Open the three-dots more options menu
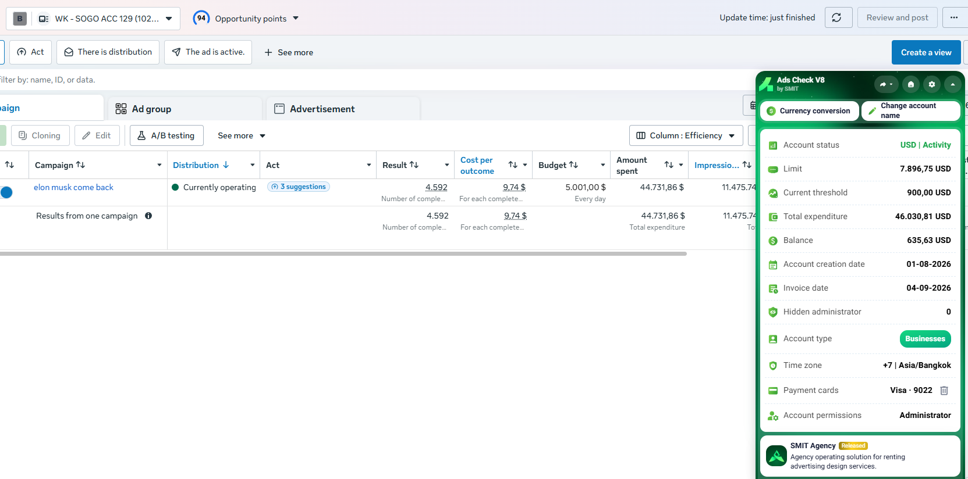Image resolution: width=968 pixels, height=479 pixels. click(x=954, y=17)
